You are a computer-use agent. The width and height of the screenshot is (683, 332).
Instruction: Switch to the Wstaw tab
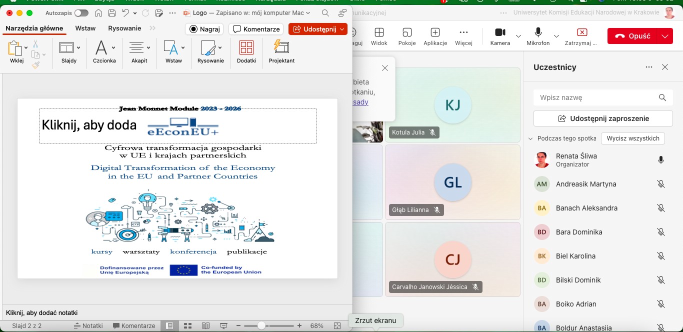pos(85,28)
